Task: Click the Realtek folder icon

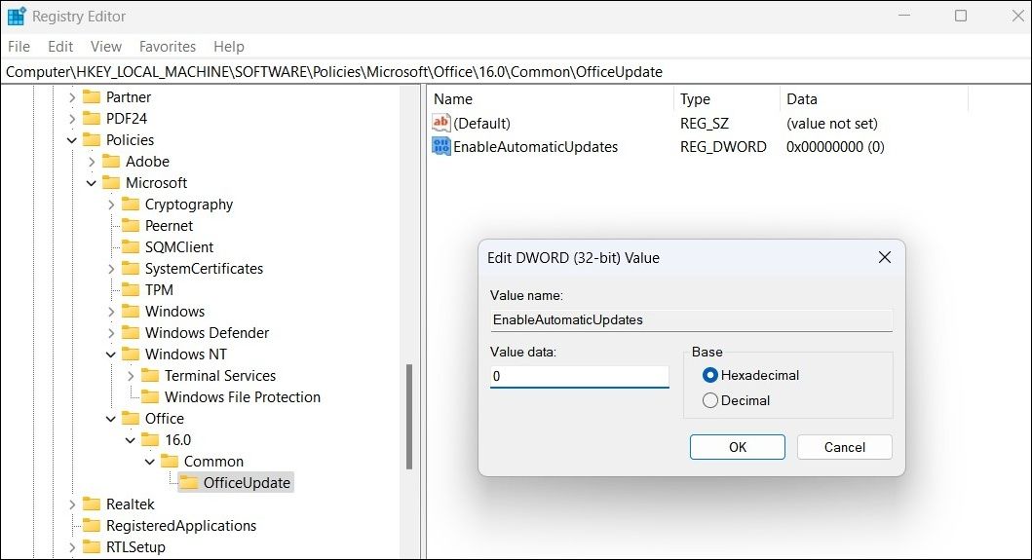Action: [x=92, y=504]
